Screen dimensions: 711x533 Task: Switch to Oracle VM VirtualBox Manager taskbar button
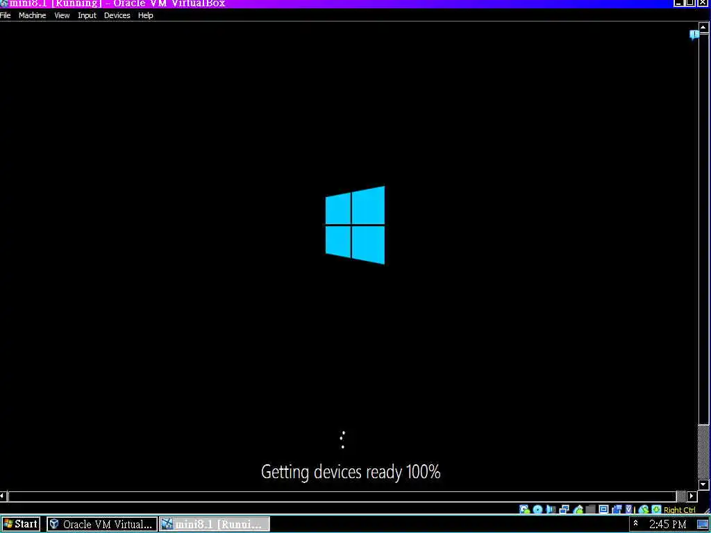pos(102,525)
